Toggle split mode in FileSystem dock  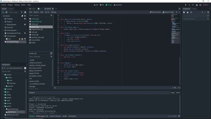[x=25, y=68]
